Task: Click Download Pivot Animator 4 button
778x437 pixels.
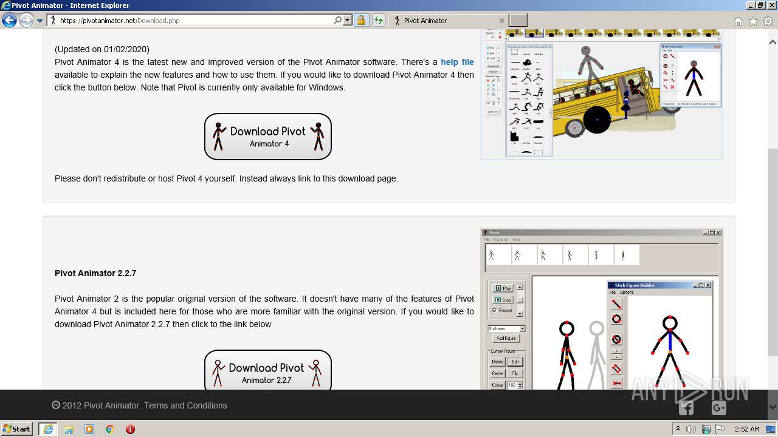Action: click(268, 137)
